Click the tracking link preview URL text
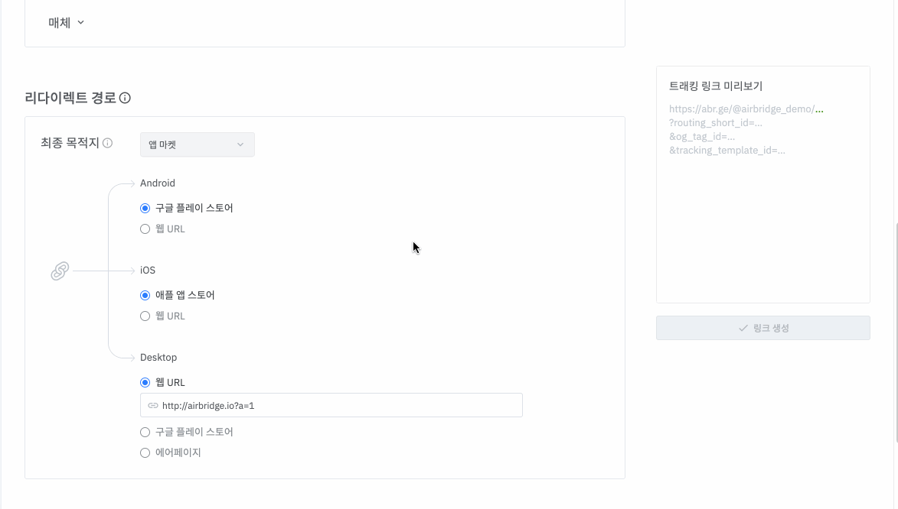Viewport: 898px width, 509px height. (x=746, y=130)
